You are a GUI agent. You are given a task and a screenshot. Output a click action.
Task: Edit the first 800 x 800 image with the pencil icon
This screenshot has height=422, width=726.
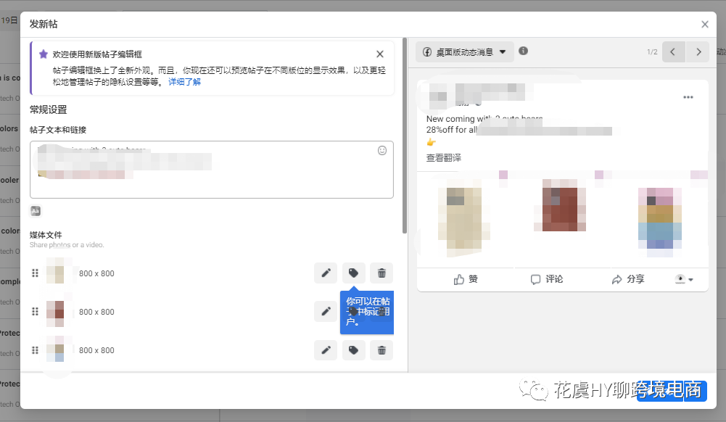(326, 273)
